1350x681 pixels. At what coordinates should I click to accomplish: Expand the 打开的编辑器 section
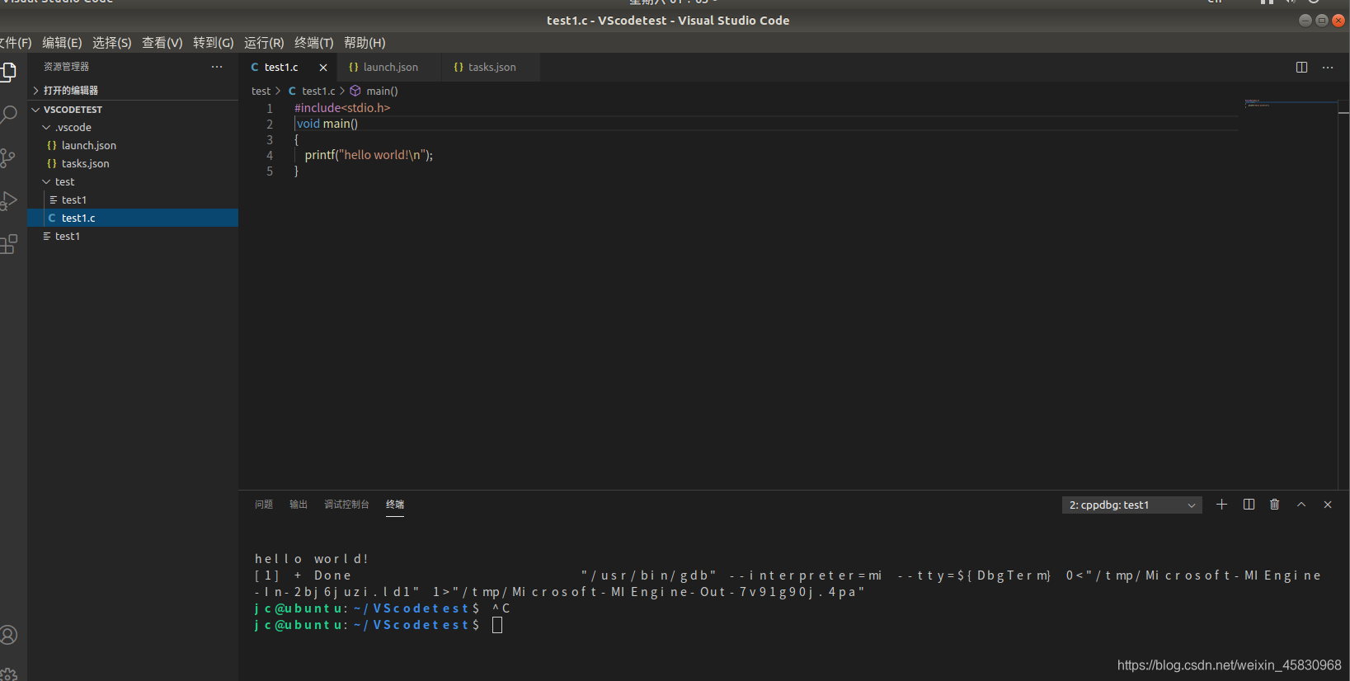point(133,90)
